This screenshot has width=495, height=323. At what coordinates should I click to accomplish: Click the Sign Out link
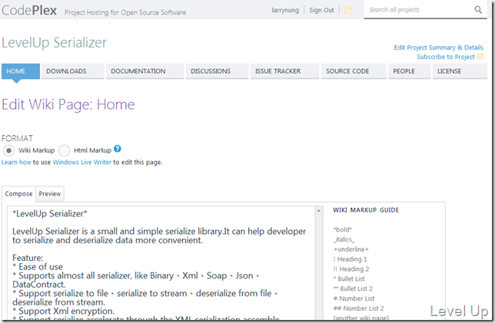click(x=321, y=10)
